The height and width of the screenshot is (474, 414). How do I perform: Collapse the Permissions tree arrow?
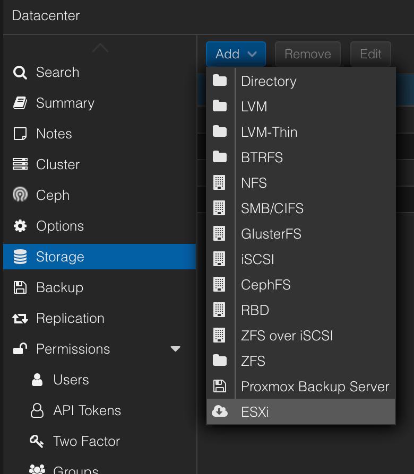click(175, 349)
